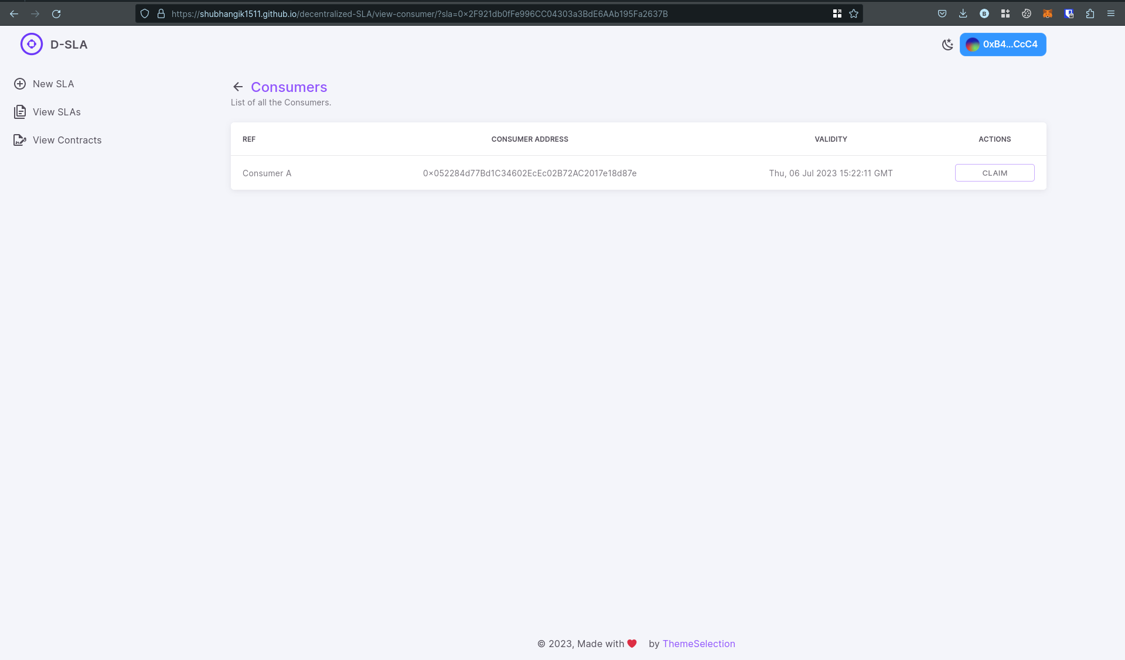Bookmark this page with star icon

click(x=854, y=13)
